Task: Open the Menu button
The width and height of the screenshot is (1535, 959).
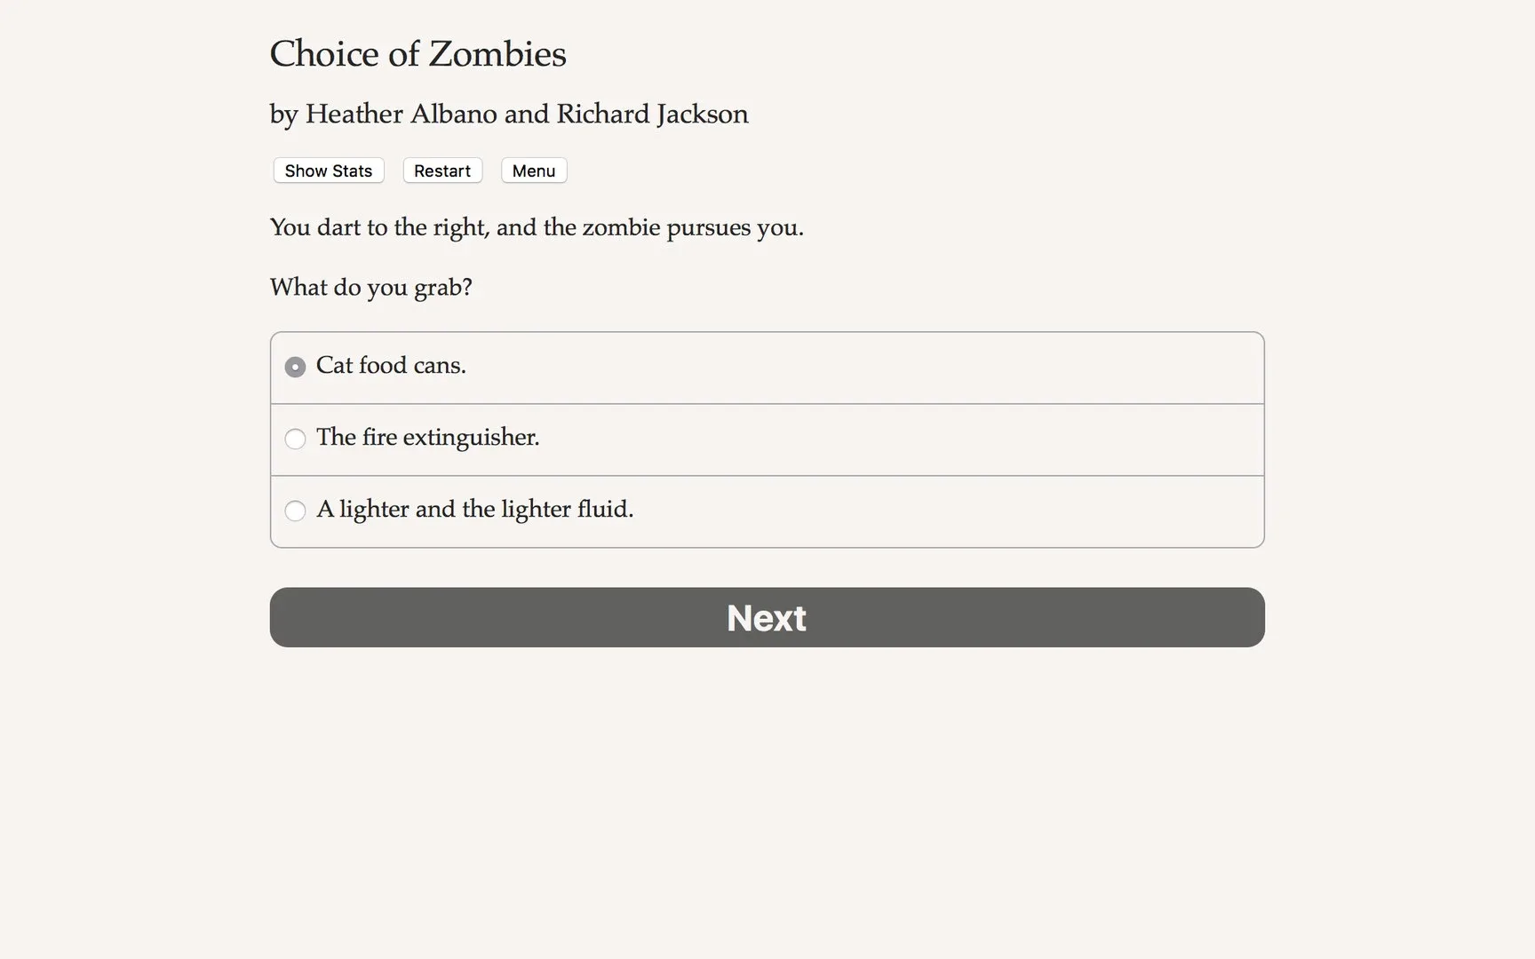Action: pyautogui.click(x=533, y=170)
